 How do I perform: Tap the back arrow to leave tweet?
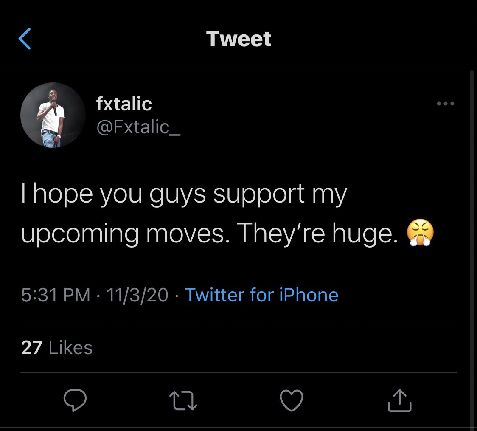coord(25,39)
